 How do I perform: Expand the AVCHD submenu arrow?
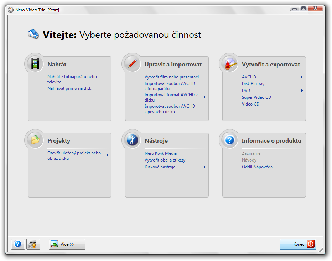[302, 77]
